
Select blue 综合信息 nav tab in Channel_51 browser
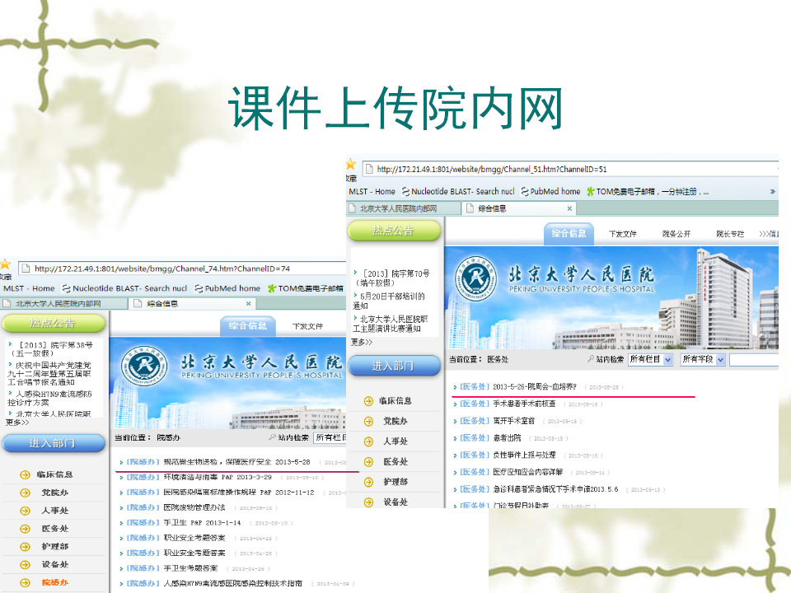(x=569, y=233)
